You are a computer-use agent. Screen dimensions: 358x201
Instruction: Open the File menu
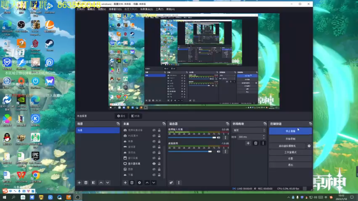81,9
